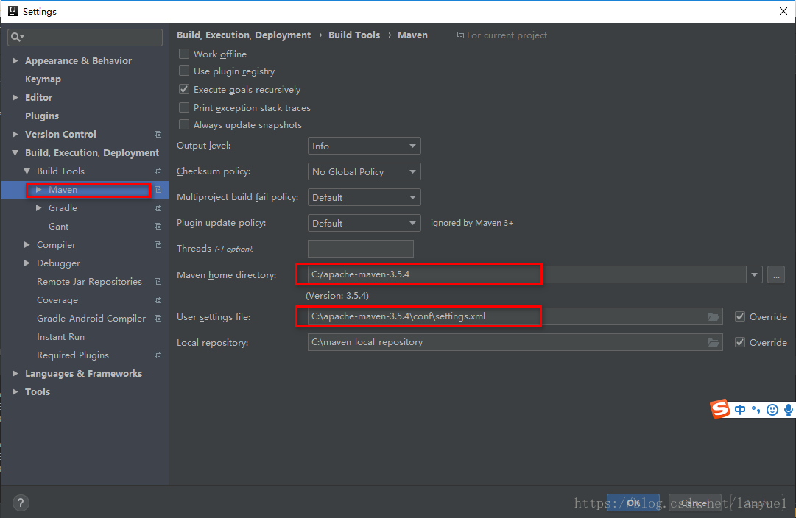Open the Checksum policy dropdown
The width and height of the screenshot is (796, 518).
click(364, 172)
